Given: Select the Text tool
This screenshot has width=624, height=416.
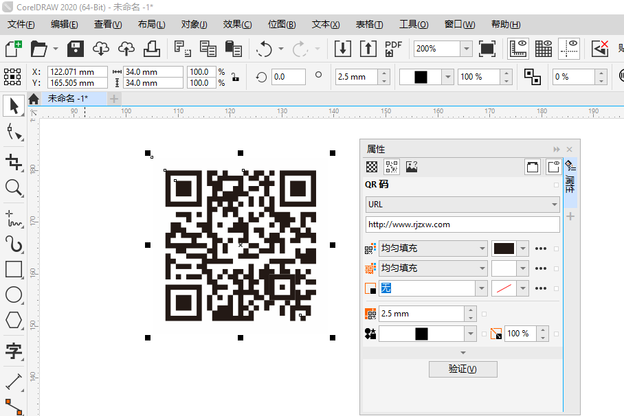Looking at the screenshot, I should pyautogui.click(x=14, y=351).
